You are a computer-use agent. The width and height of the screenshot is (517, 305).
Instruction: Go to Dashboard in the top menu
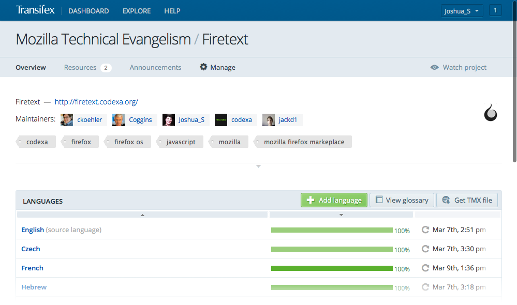coord(88,11)
